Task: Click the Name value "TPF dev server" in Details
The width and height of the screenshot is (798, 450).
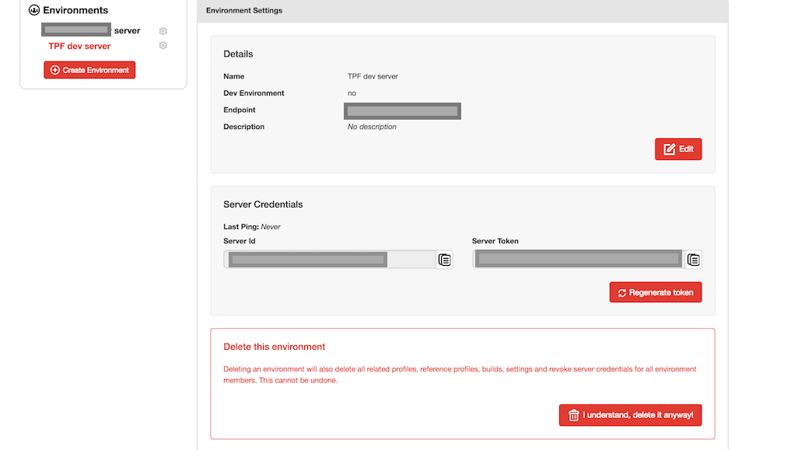Action: pyautogui.click(x=373, y=76)
